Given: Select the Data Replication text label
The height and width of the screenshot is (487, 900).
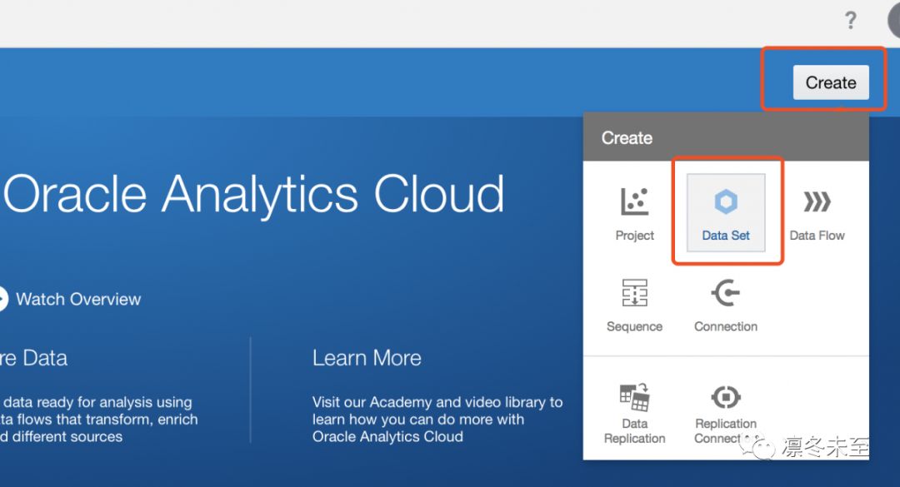Looking at the screenshot, I should [x=635, y=431].
